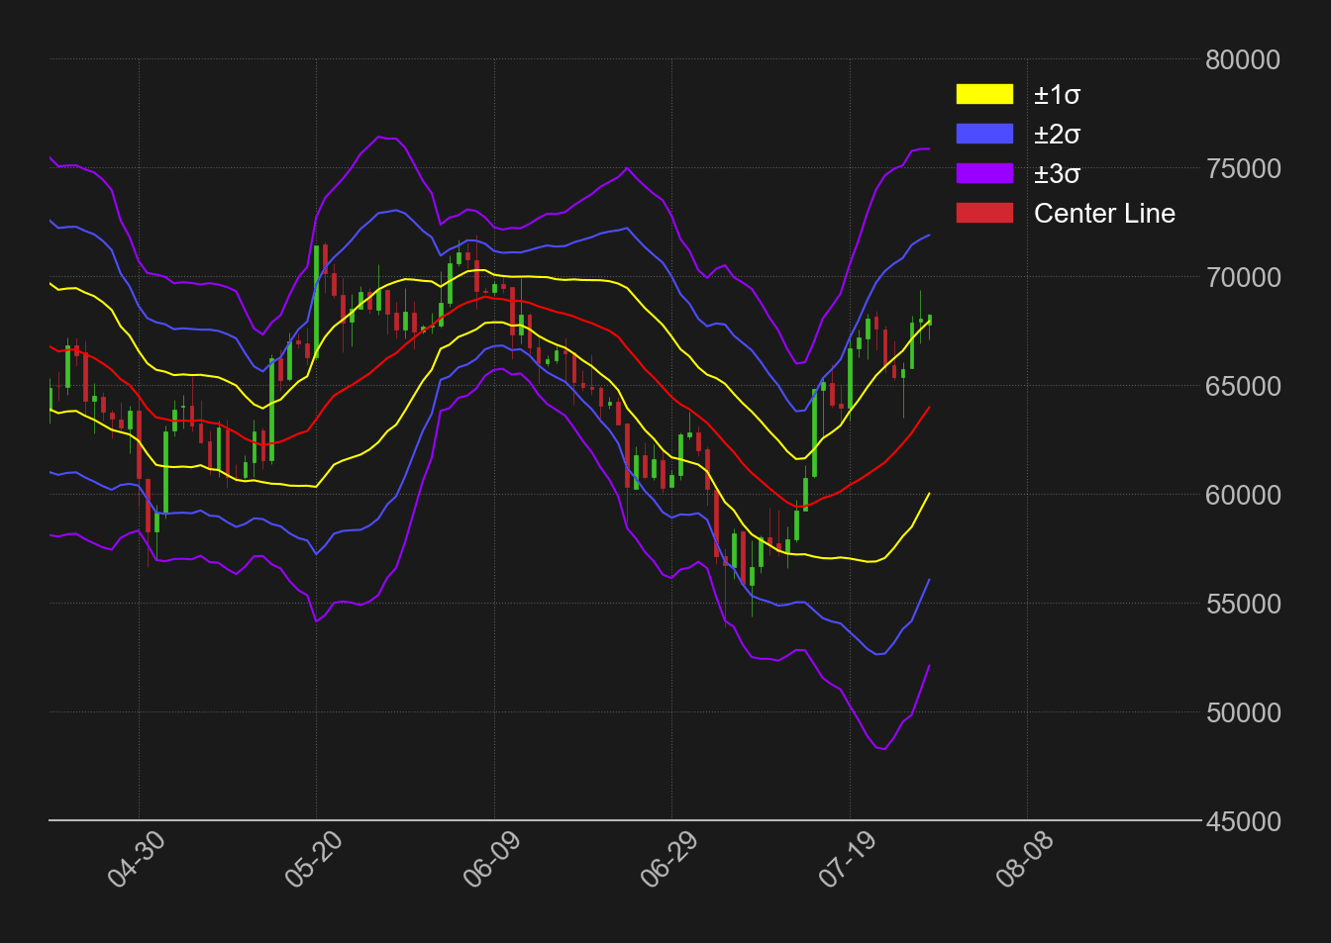This screenshot has height=943, width=1331.
Task: Click the blue ±2σ color swatch
Action: tap(986, 134)
